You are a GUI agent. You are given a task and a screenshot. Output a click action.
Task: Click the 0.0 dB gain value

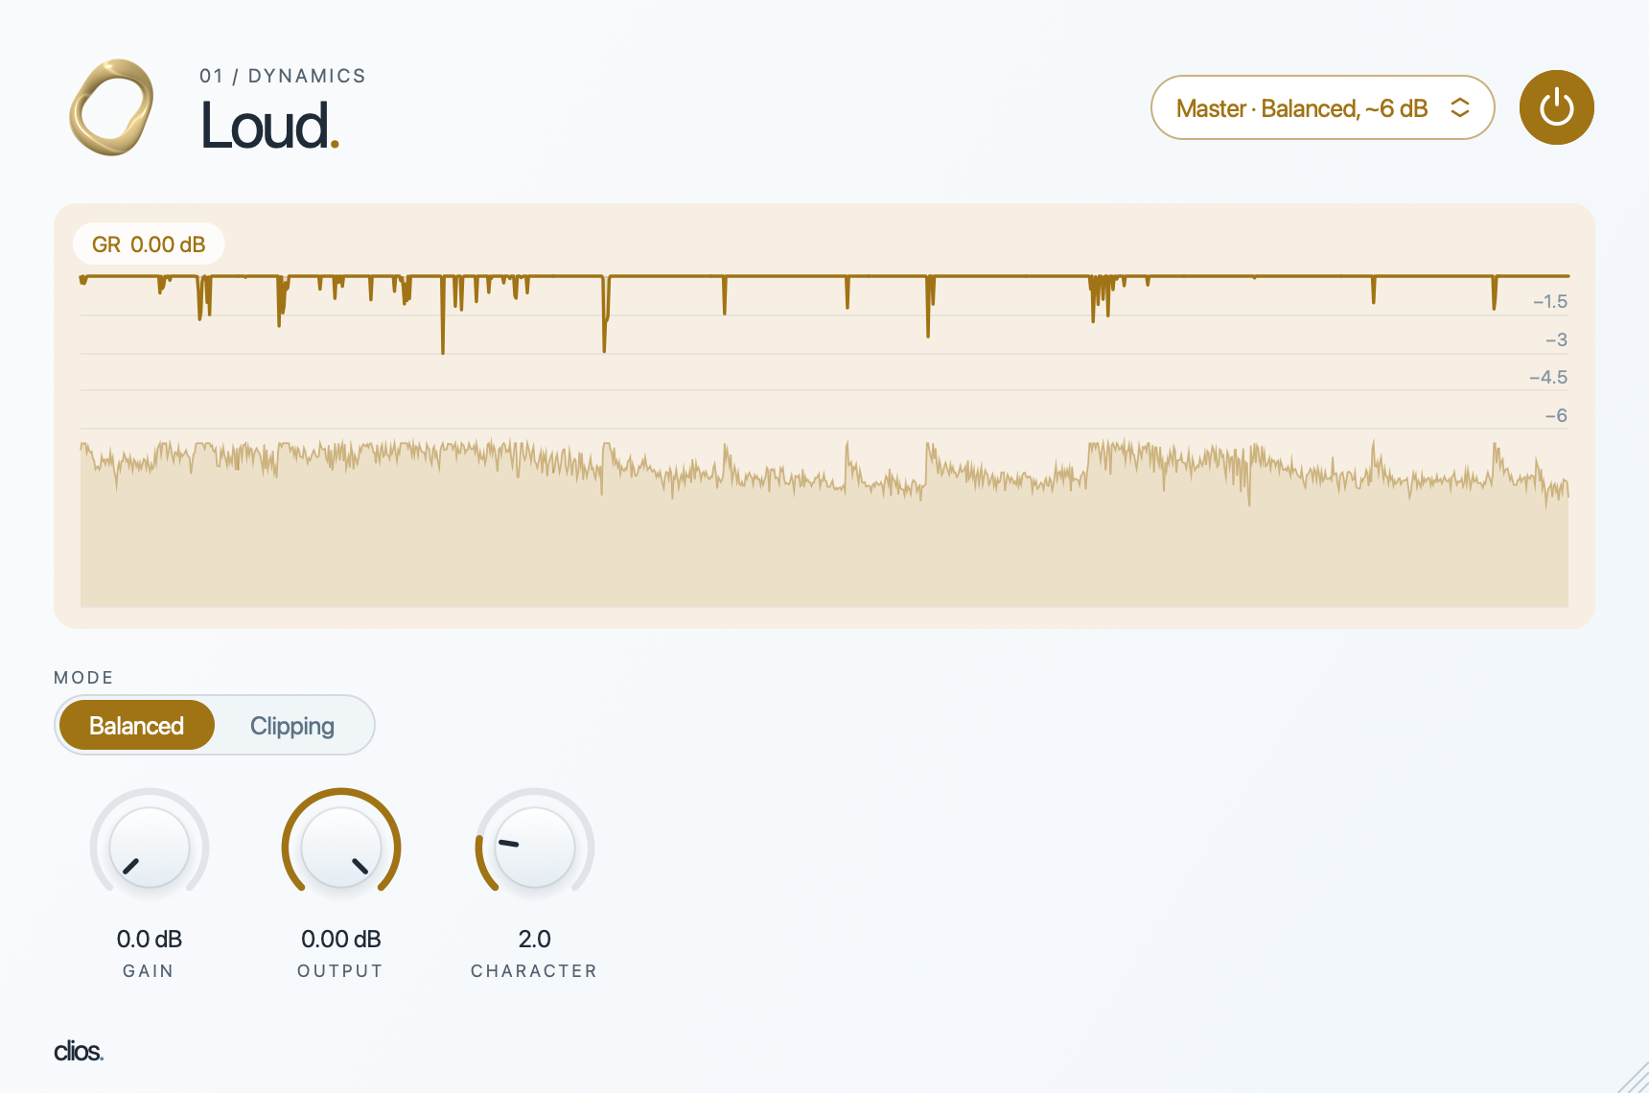click(x=150, y=939)
